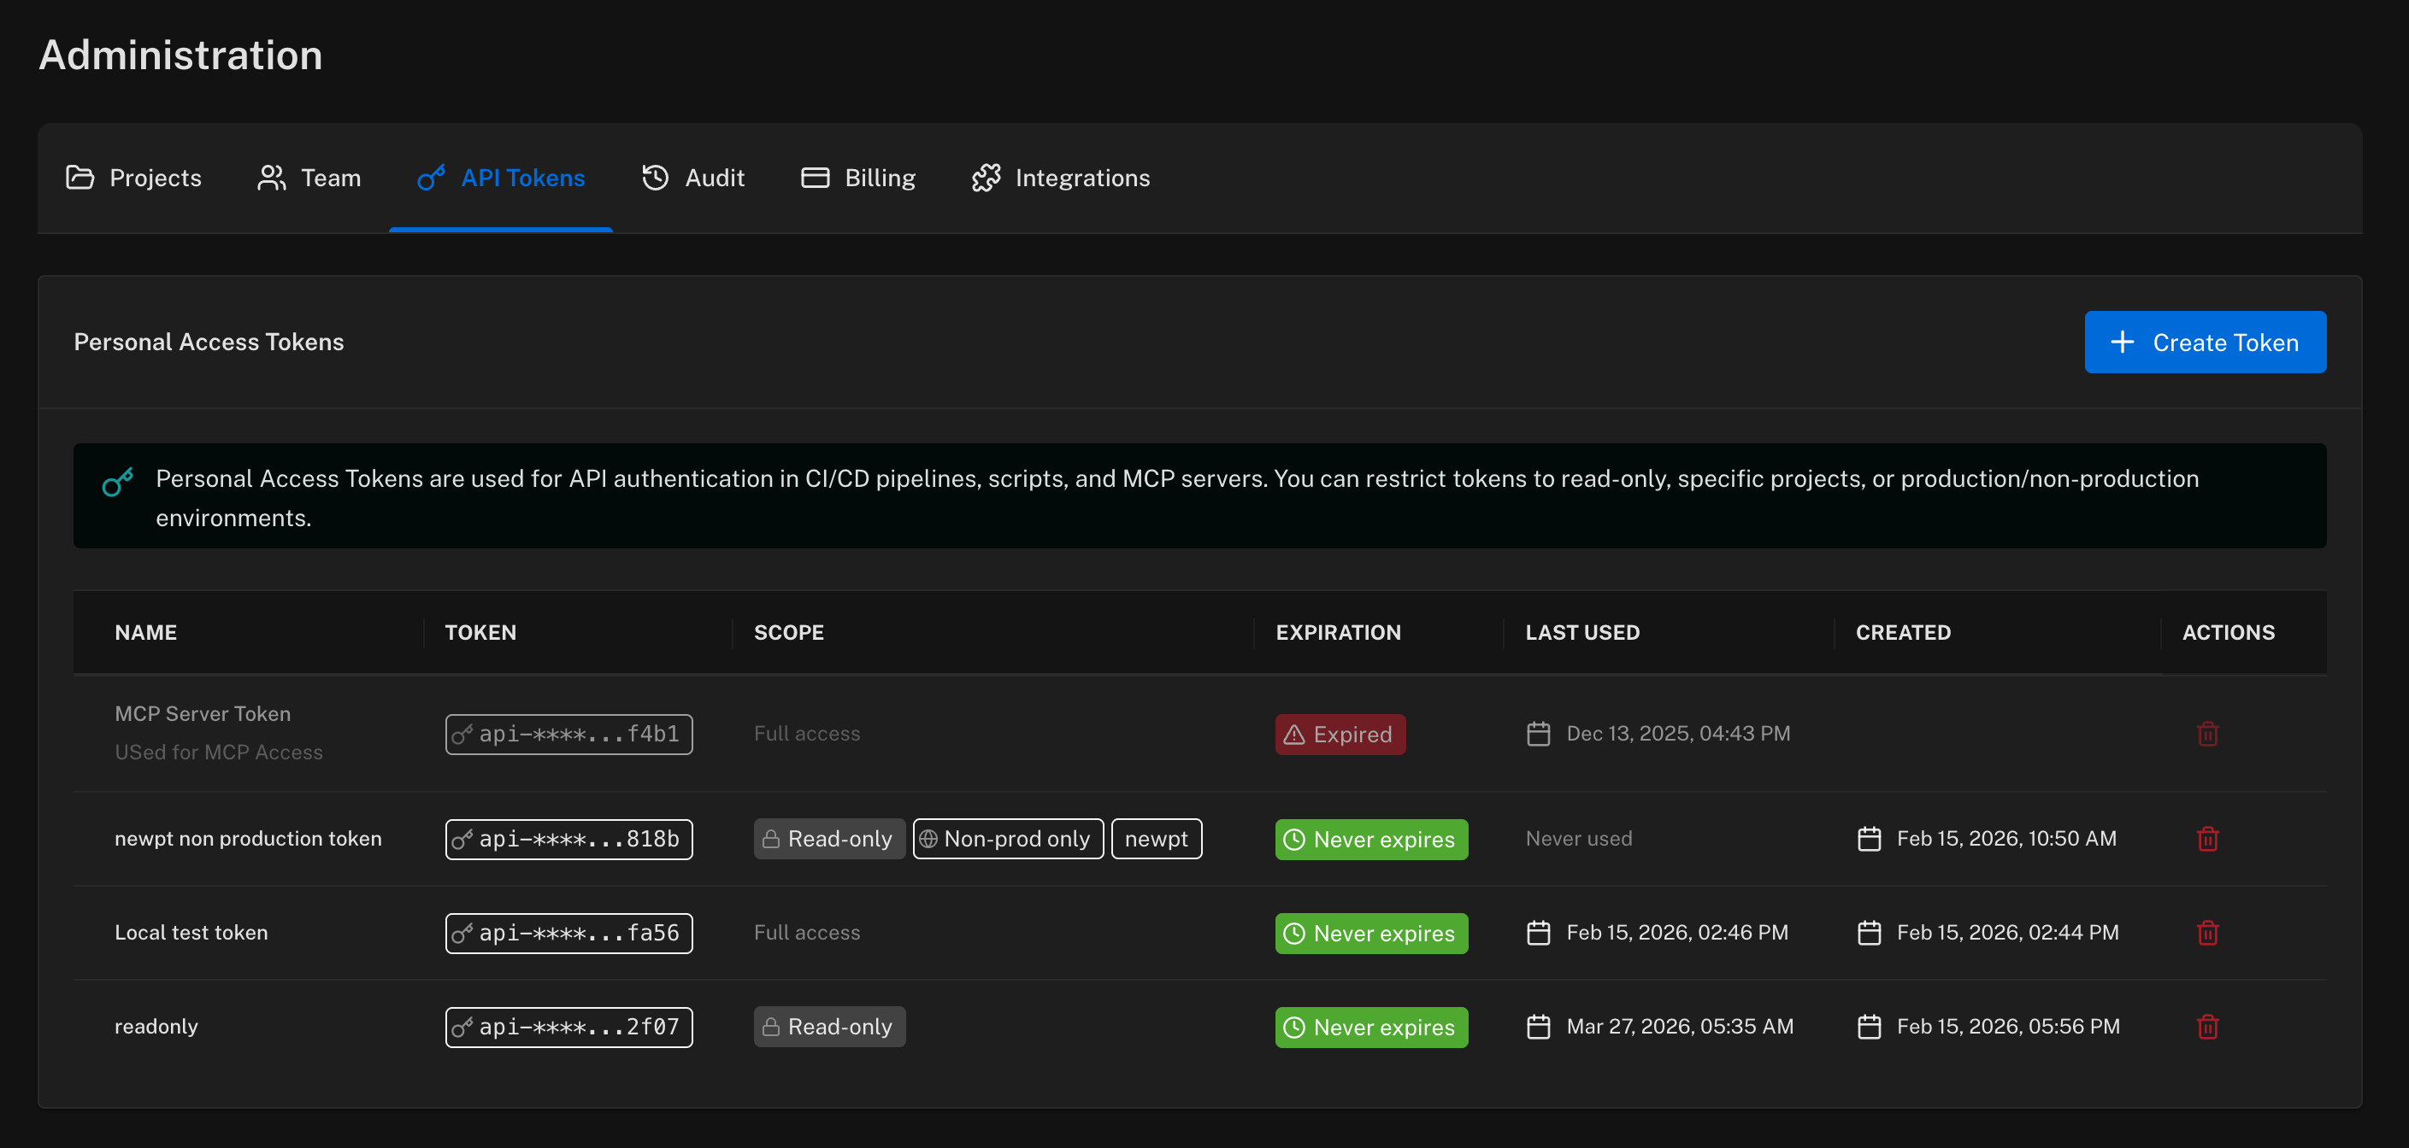Click calendar icon beside Mar 27, 2026 date
Screen dimensions: 2409x1148
click(1537, 1027)
